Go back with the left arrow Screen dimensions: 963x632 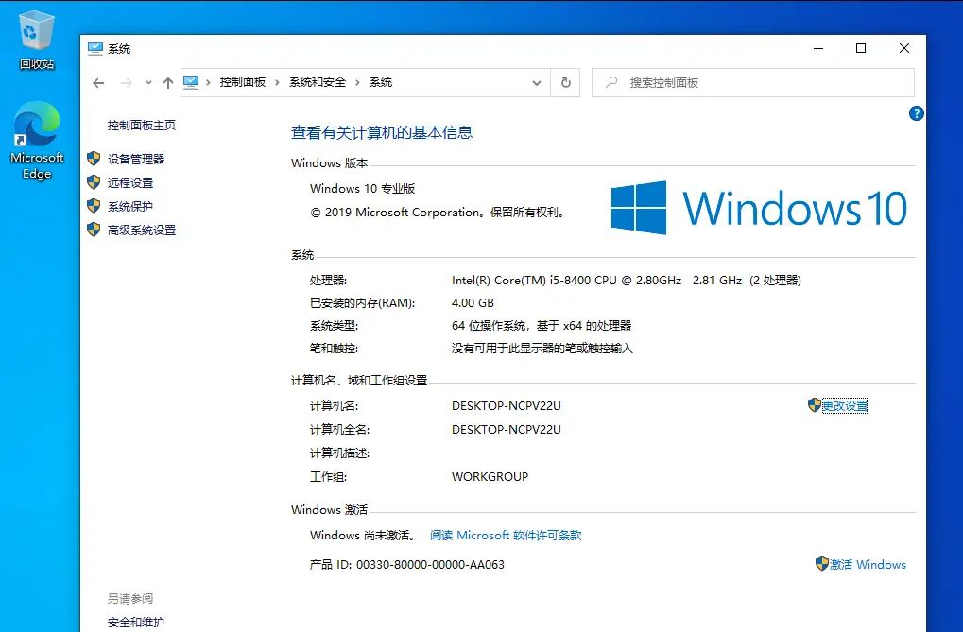(x=98, y=83)
